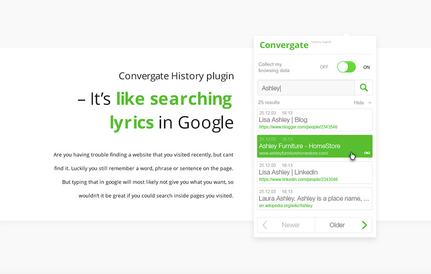Image resolution: width=431 pixels, height=274 pixels.
Task: Open the Laura Ashley wikipedia result
Action: 314,199
